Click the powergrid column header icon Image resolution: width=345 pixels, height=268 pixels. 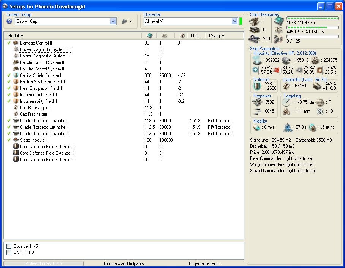(x=165, y=36)
